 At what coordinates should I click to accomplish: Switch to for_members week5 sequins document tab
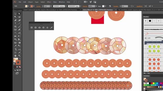141,10
